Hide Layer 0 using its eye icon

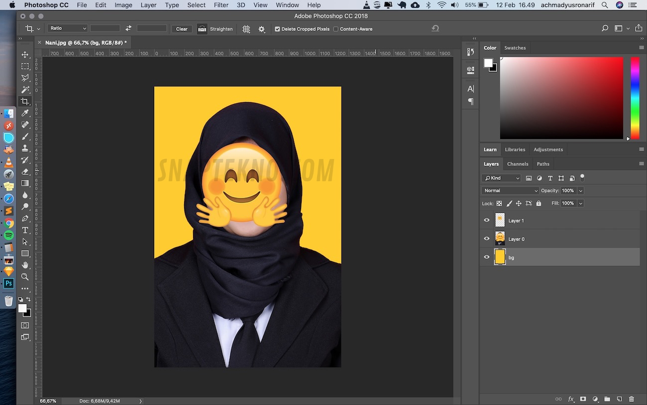[x=487, y=239]
